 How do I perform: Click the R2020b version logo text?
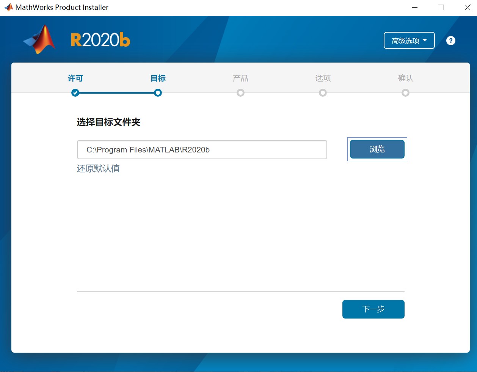(x=100, y=40)
